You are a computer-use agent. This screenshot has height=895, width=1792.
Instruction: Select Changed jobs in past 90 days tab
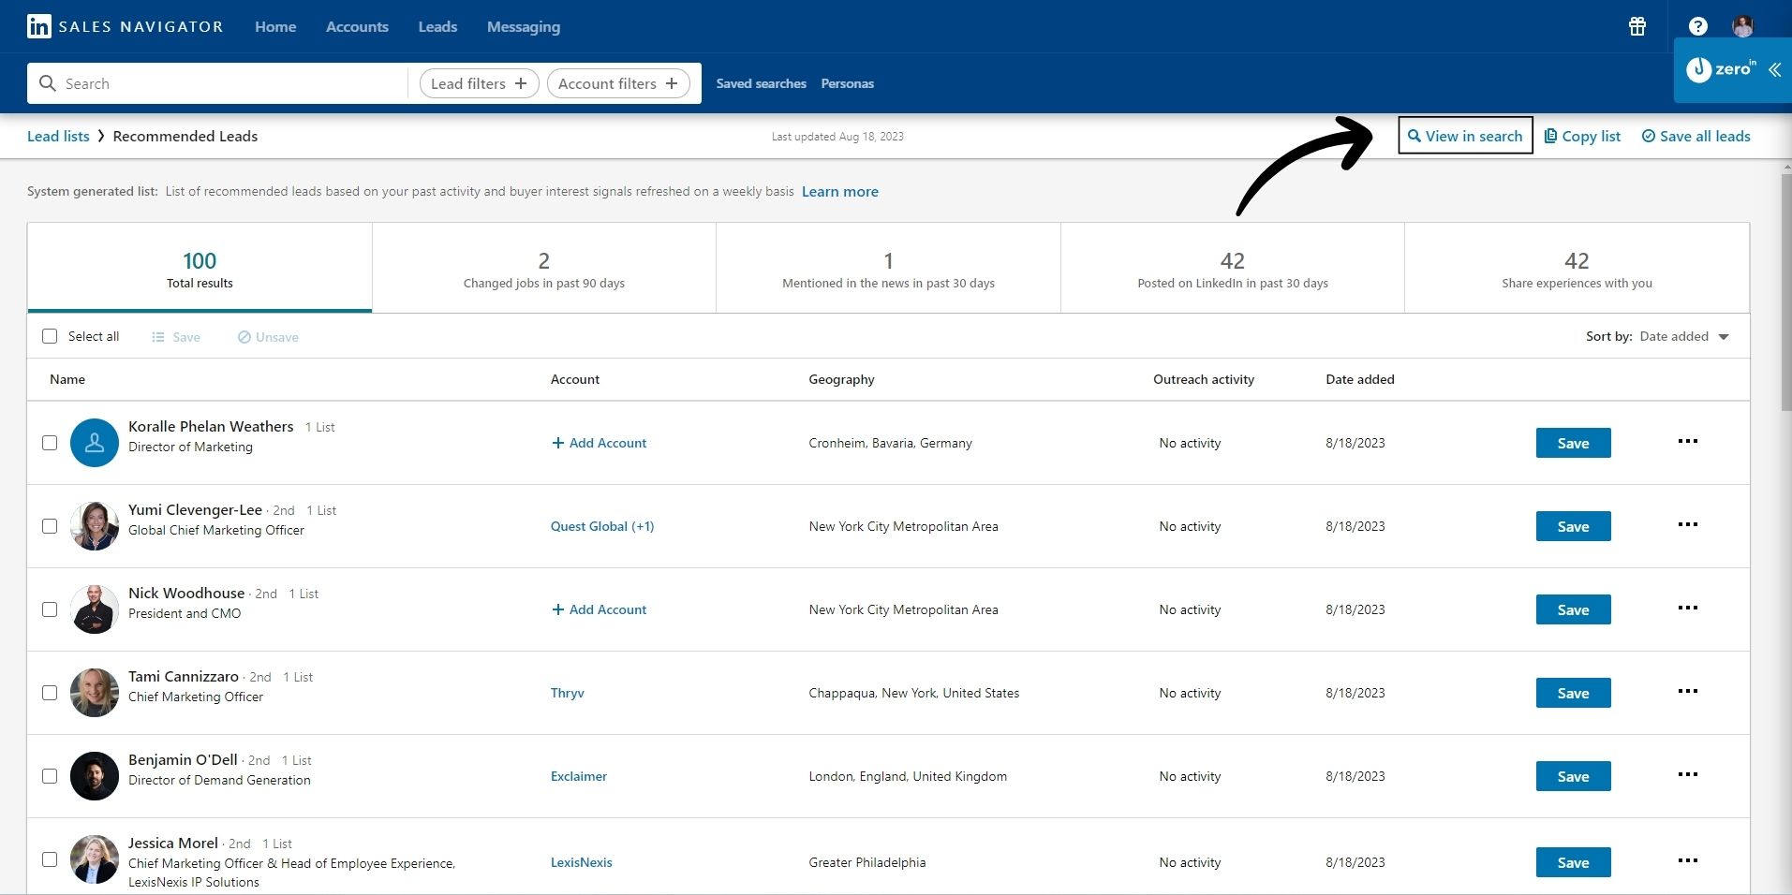[544, 268]
